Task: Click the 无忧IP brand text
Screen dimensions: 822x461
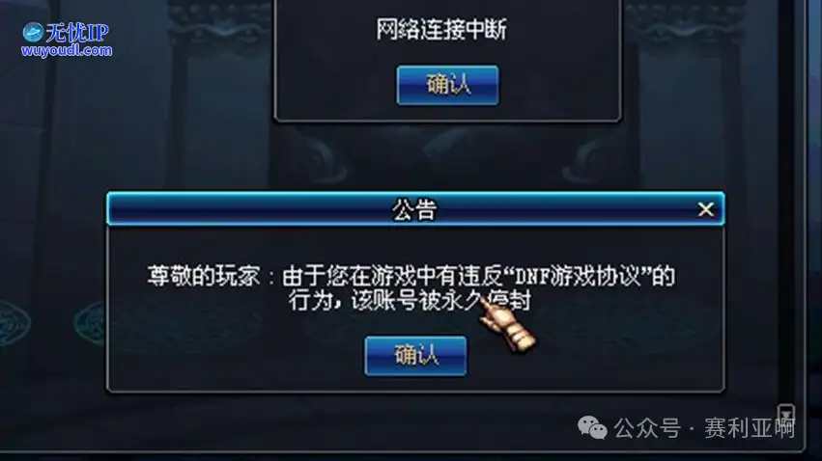Action: [77, 33]
